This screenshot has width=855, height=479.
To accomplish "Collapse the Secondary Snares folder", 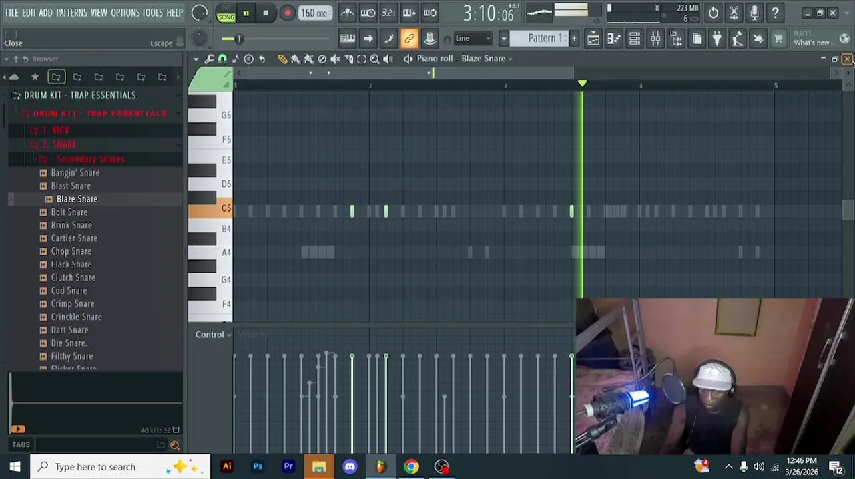I will 89,159.
